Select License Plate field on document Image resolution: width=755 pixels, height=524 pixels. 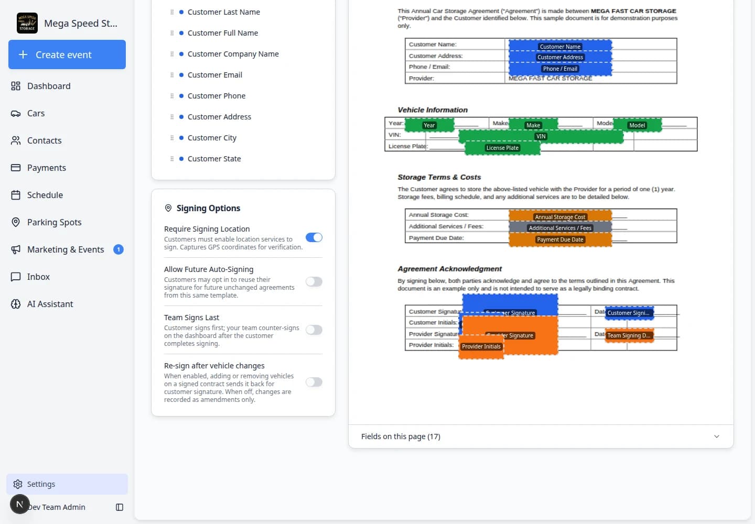[x=502, y=148]
